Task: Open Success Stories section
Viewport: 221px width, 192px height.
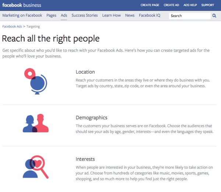Action: click(x=85, y=15)
